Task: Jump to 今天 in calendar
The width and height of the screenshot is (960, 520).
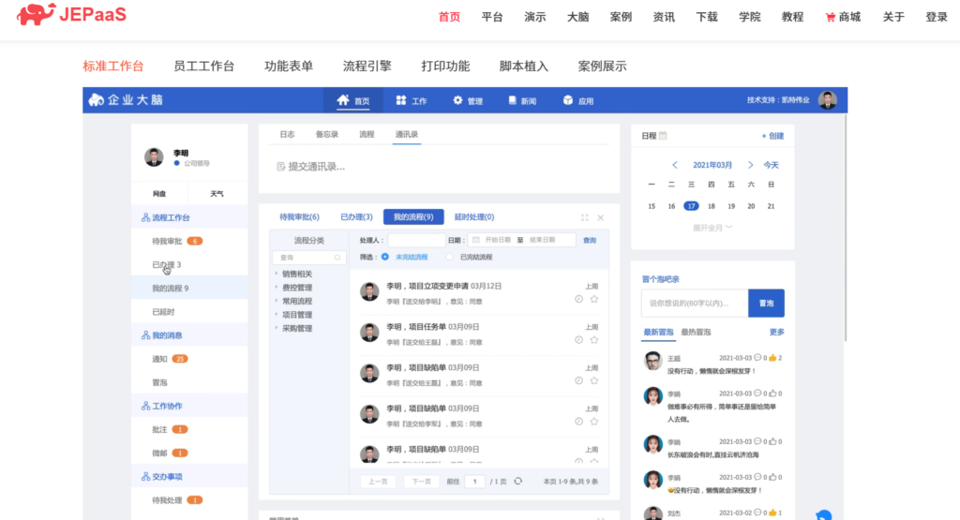Action: [771, 165]
